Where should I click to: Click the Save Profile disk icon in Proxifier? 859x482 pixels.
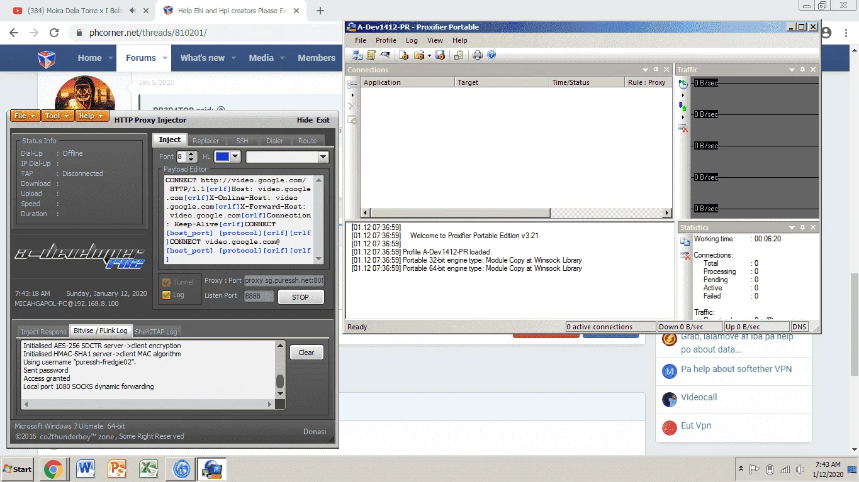pos(440,55)
